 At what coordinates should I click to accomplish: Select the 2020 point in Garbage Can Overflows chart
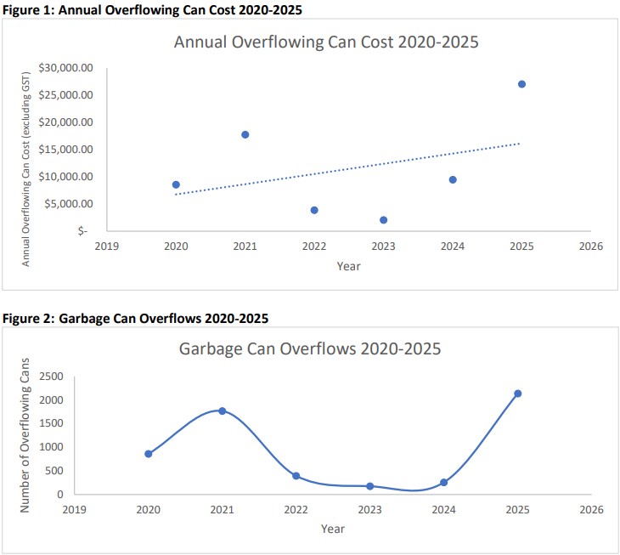[x=148, y=454]
